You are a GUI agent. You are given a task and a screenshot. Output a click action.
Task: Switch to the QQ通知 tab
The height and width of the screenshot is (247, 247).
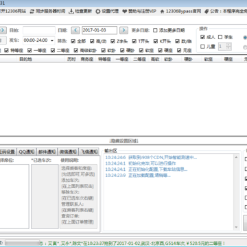click(x=27, y=152)
